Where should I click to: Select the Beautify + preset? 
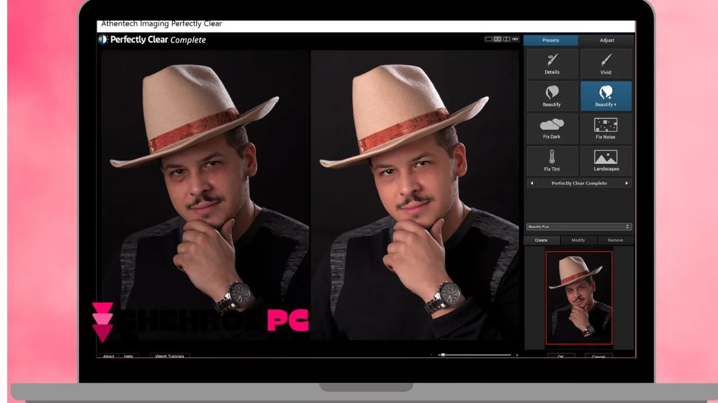point(606,96)
